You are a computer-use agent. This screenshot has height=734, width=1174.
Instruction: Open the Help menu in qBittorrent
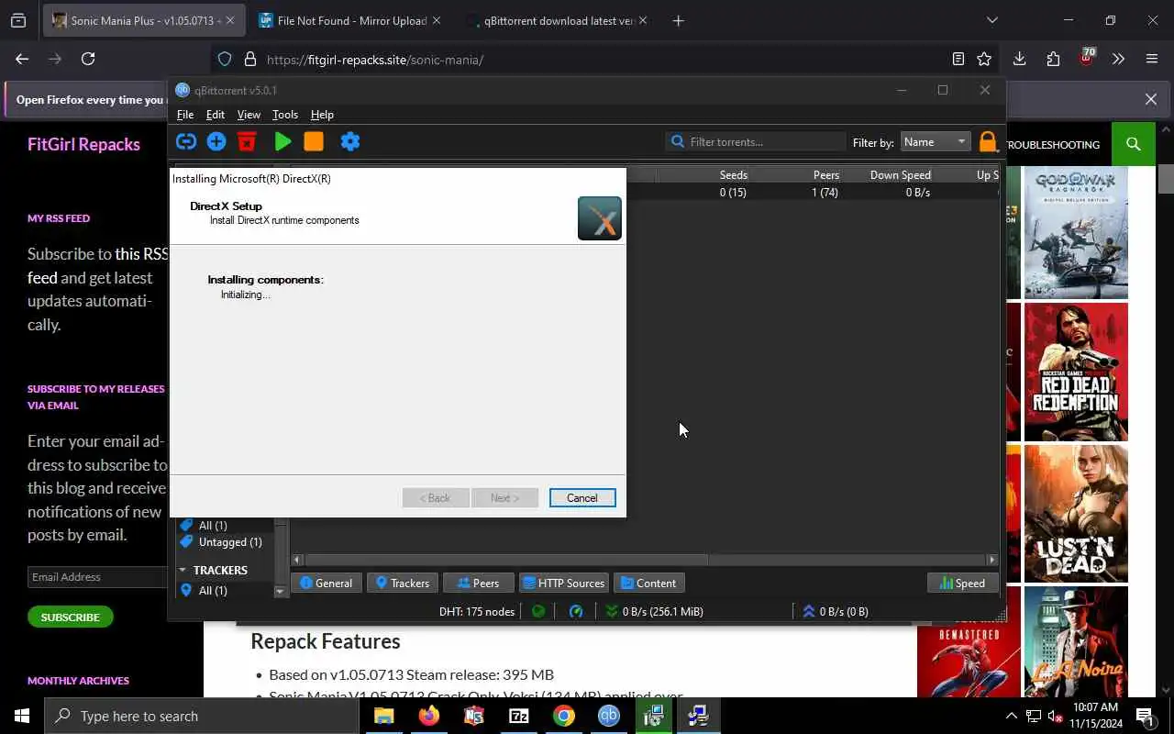click(322, 115)
